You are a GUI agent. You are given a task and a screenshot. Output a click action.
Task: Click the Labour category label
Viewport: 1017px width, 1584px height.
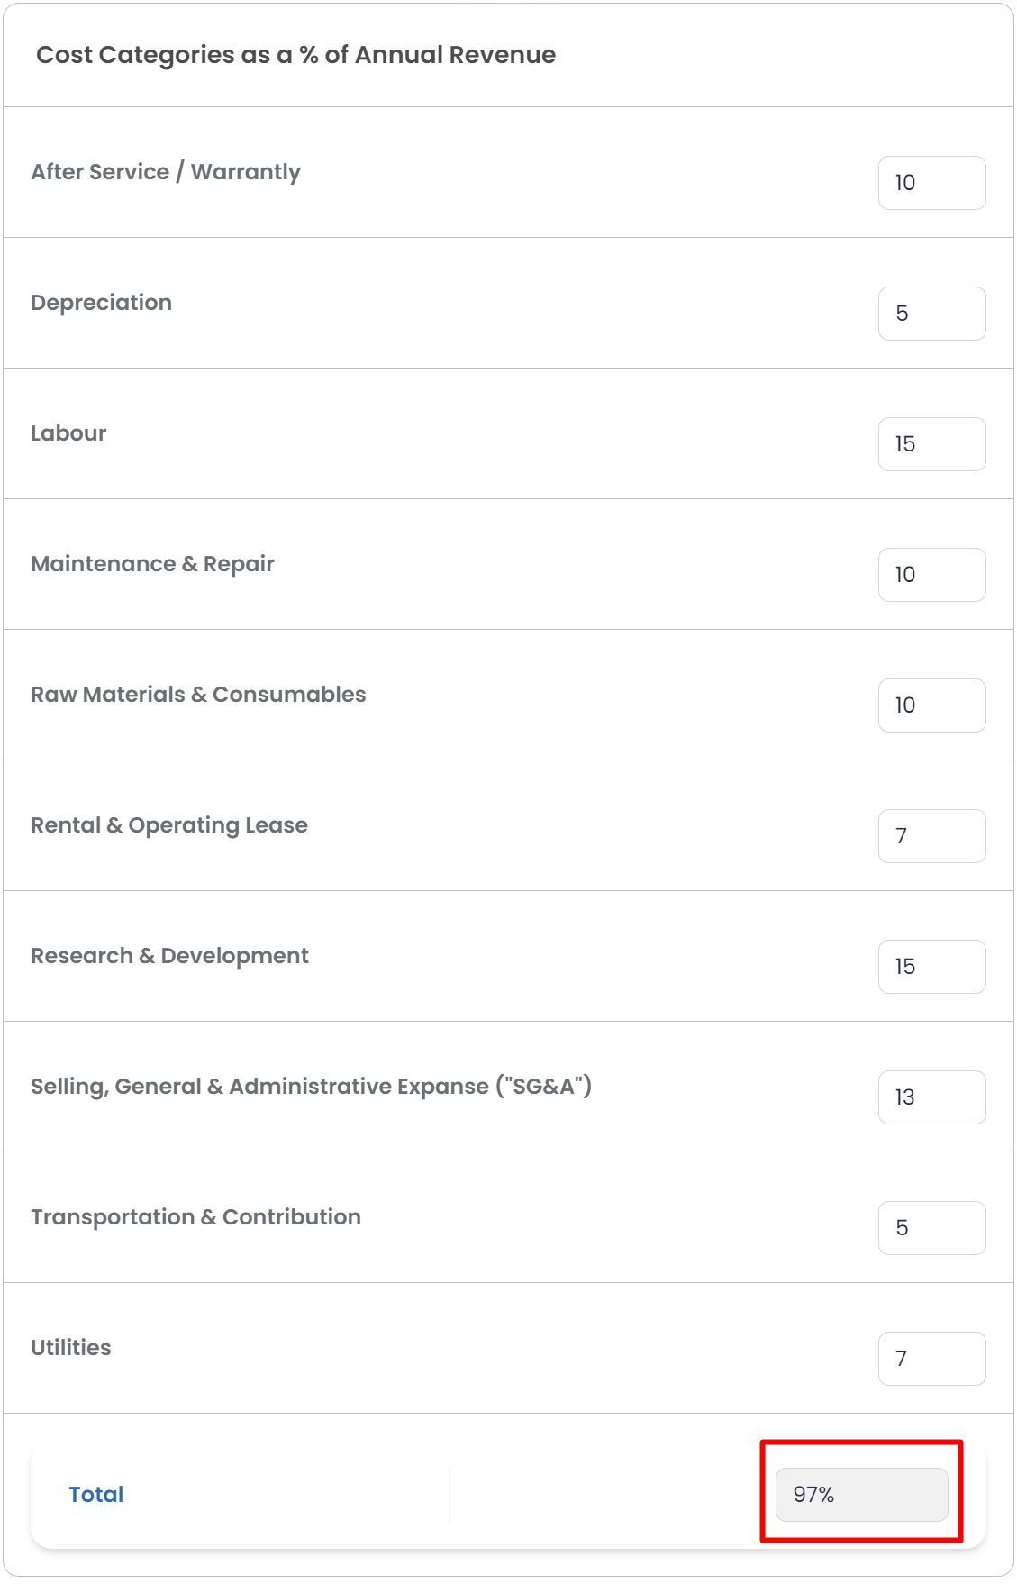pos(68,433)
